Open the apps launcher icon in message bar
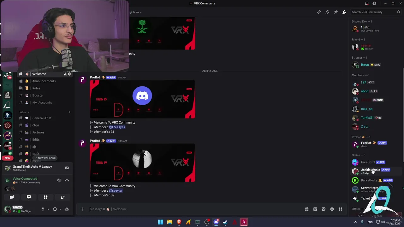This screenshot has width=404, height=227. [x=341, y=209]
